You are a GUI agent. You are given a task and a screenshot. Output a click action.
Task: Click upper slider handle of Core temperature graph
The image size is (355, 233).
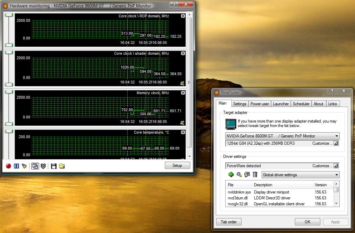coord(9,131)
